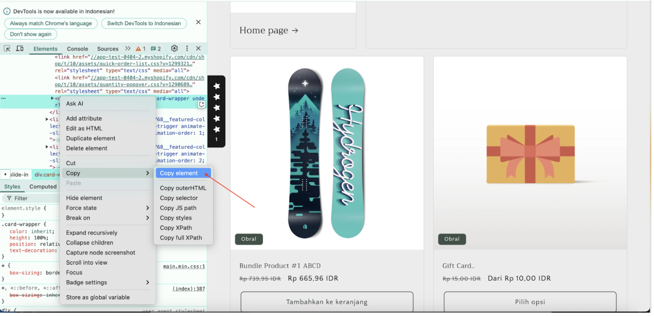Click Tambahkan ke keranjang button
The image size is (654, 316).
(x=327, y=302)
